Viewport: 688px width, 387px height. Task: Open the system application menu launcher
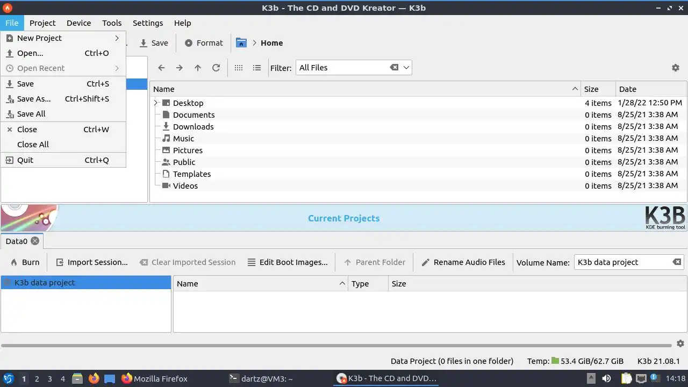click(8, 378)
